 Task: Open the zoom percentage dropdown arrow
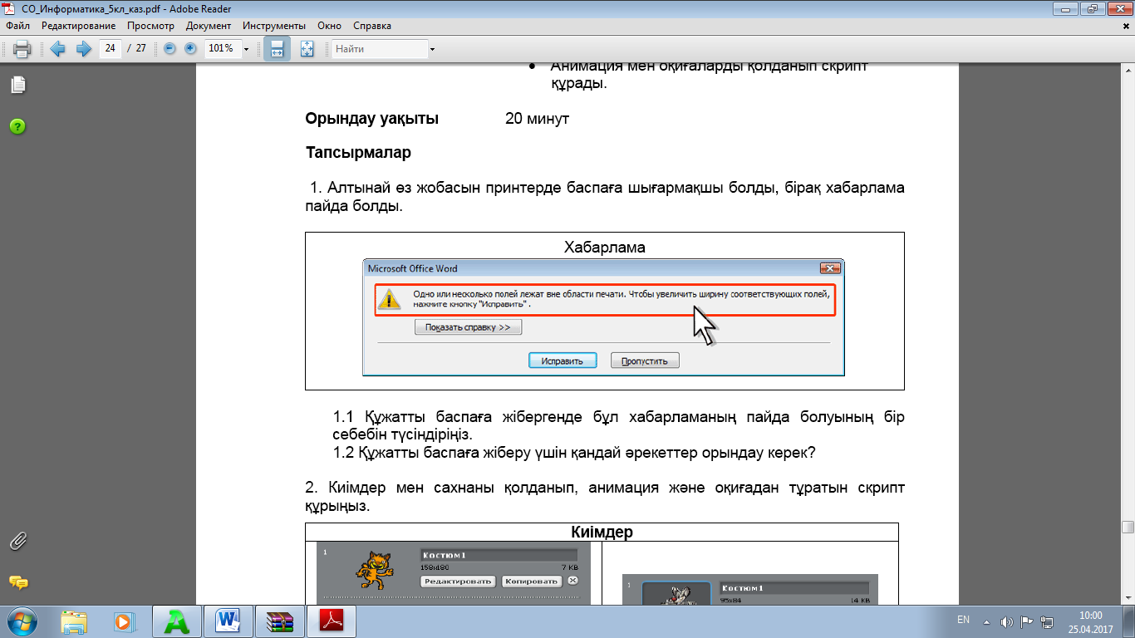click(x=246, y=49)
